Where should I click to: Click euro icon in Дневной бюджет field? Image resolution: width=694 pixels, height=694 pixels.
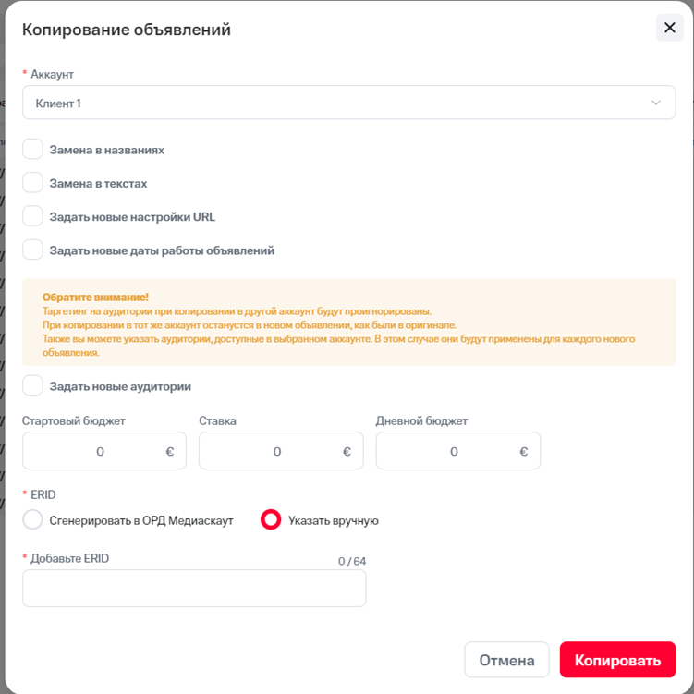pyautogui.click(x=523, y=452)
